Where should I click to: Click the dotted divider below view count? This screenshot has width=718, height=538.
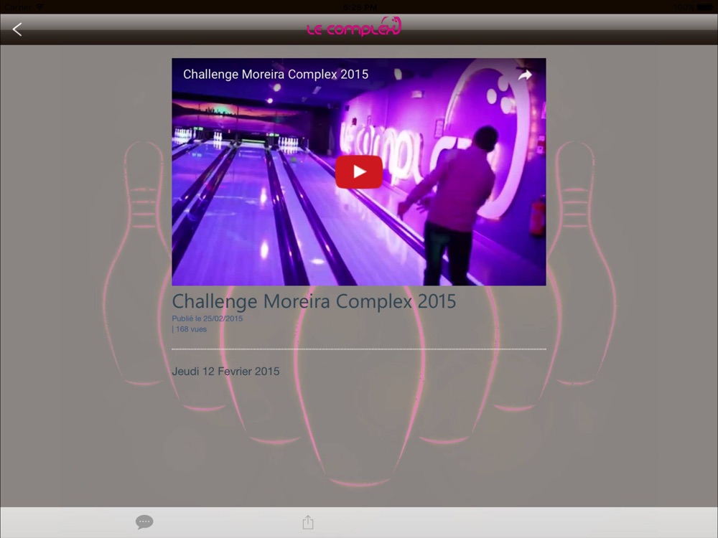[358, 349]
